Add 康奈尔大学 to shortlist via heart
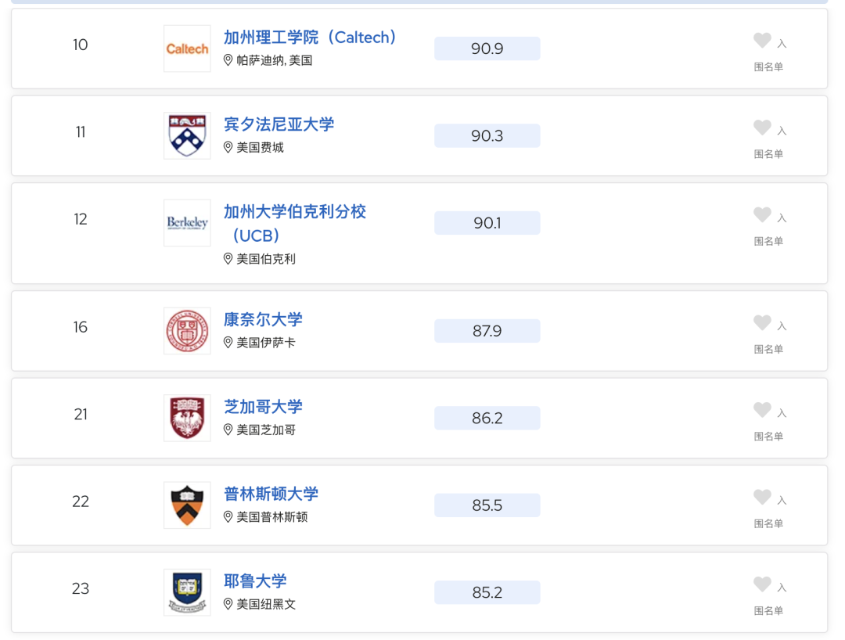This screenshot has height=640, width=845. (762, 322)
